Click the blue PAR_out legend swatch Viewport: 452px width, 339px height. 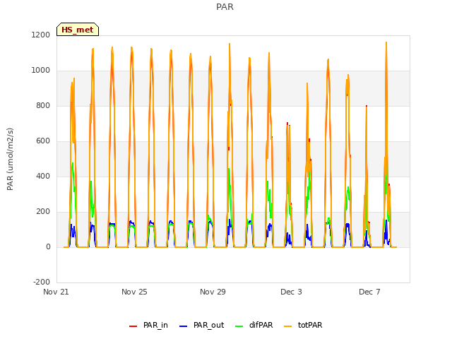point(184,326)
